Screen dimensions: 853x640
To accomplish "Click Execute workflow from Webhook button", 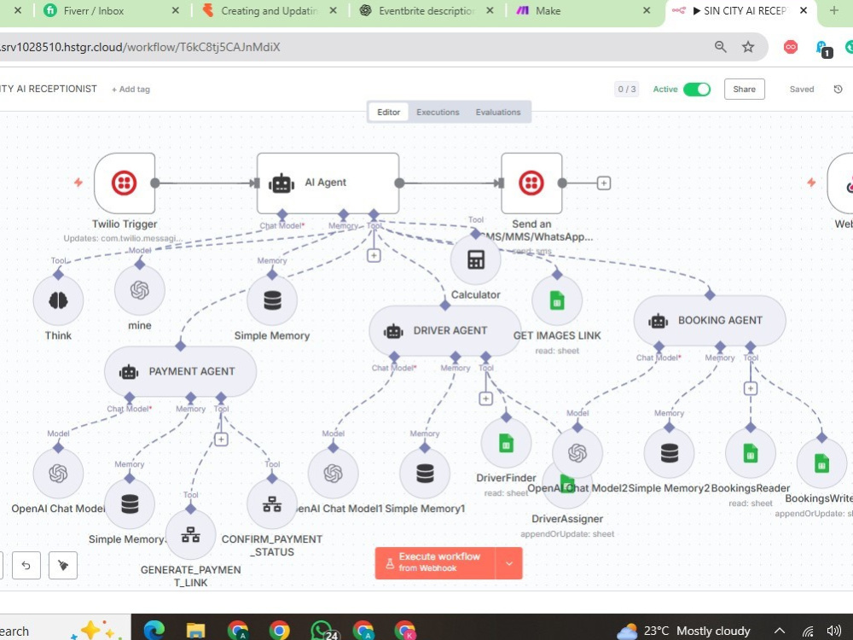I will tap(436, 563).
